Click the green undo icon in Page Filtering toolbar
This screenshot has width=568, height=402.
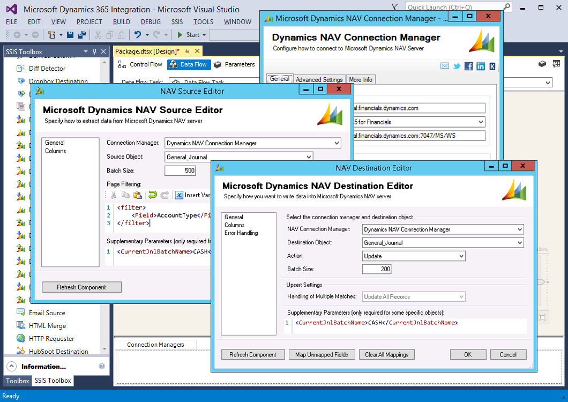click(153, 195)
